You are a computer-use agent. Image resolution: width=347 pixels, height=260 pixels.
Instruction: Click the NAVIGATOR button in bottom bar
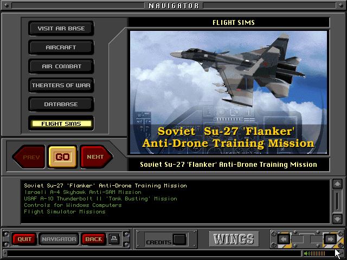(x=59, y=239)
